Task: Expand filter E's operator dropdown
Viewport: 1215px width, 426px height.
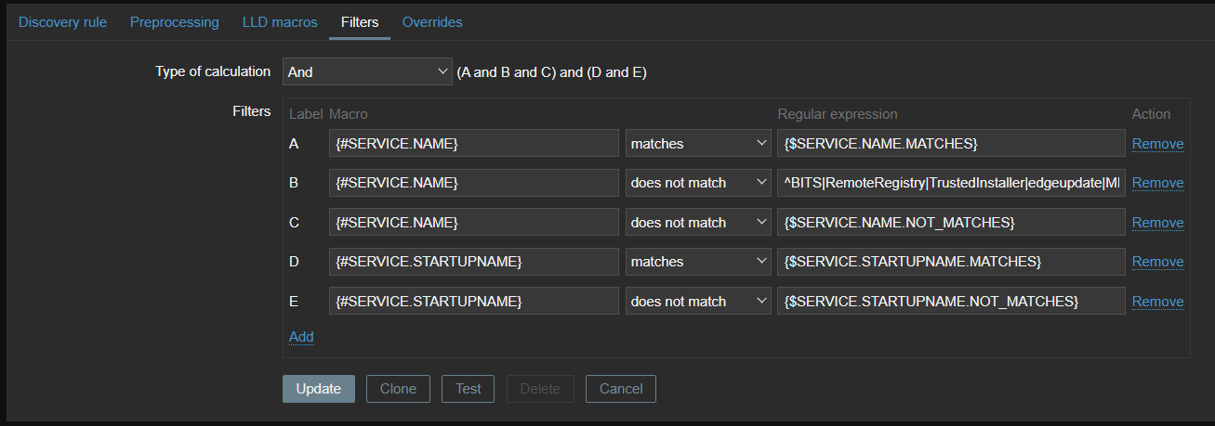Action: [x=698, y=302]
